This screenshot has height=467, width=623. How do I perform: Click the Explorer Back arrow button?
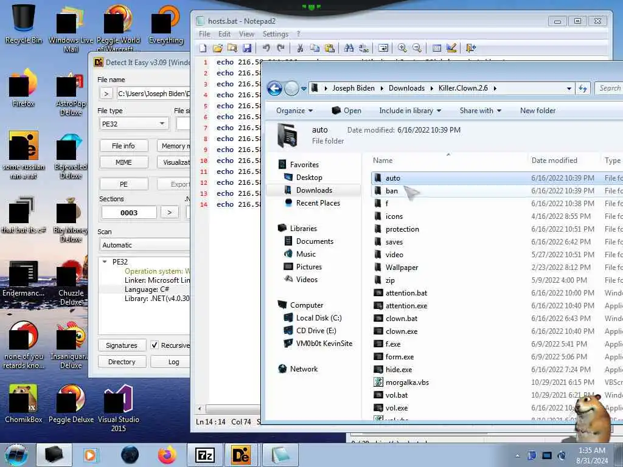274,88
